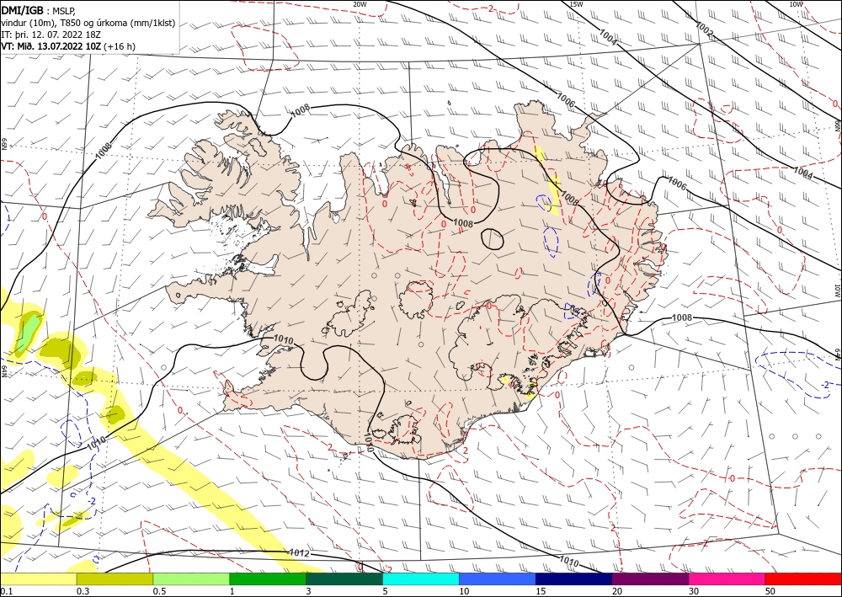Click the light yellow 0.1–0.3 legend swatch

coord(38,578)
